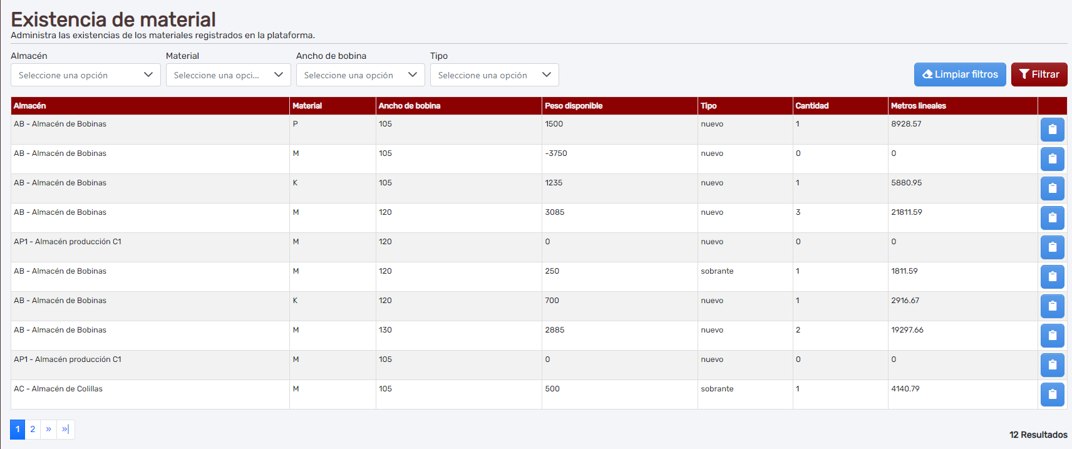This screenshot has width=1072, height=449.
Task: Go to page 2 of results
Action: pyautogui.click(x=33, y=430)
